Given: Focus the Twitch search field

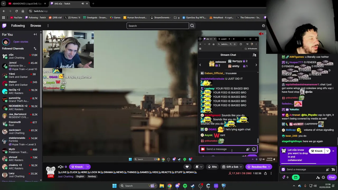Looking at the screenshot, I should point(158,26).
